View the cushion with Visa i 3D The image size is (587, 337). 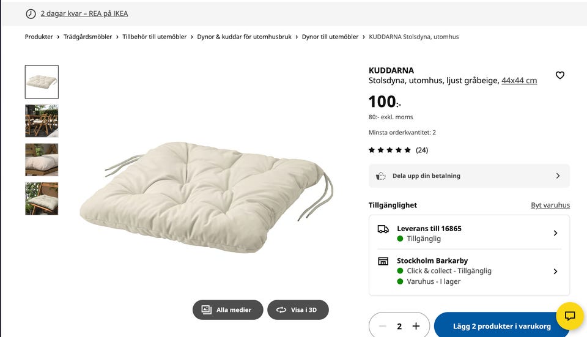point(298,309)
